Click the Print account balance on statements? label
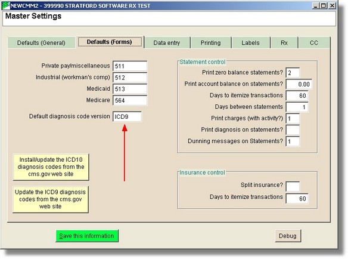This screenshot has height=259, width=348. [234, 84]
